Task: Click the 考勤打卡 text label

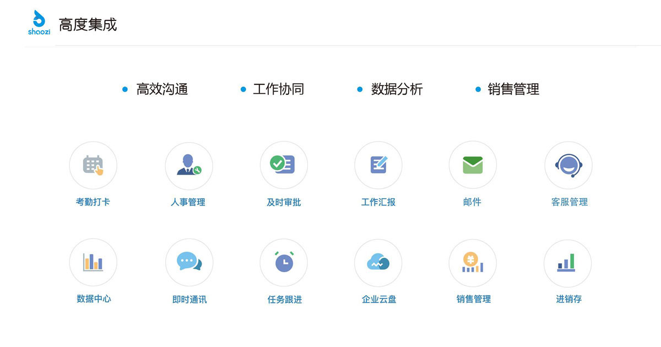Action: click(93, 202)
